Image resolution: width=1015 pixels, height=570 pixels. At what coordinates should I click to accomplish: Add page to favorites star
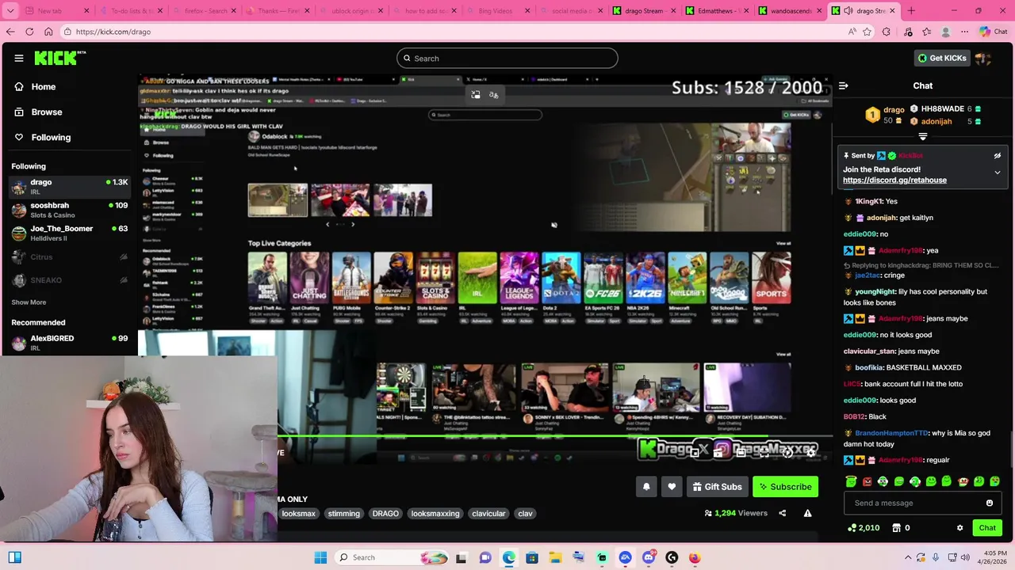[867, 32]
